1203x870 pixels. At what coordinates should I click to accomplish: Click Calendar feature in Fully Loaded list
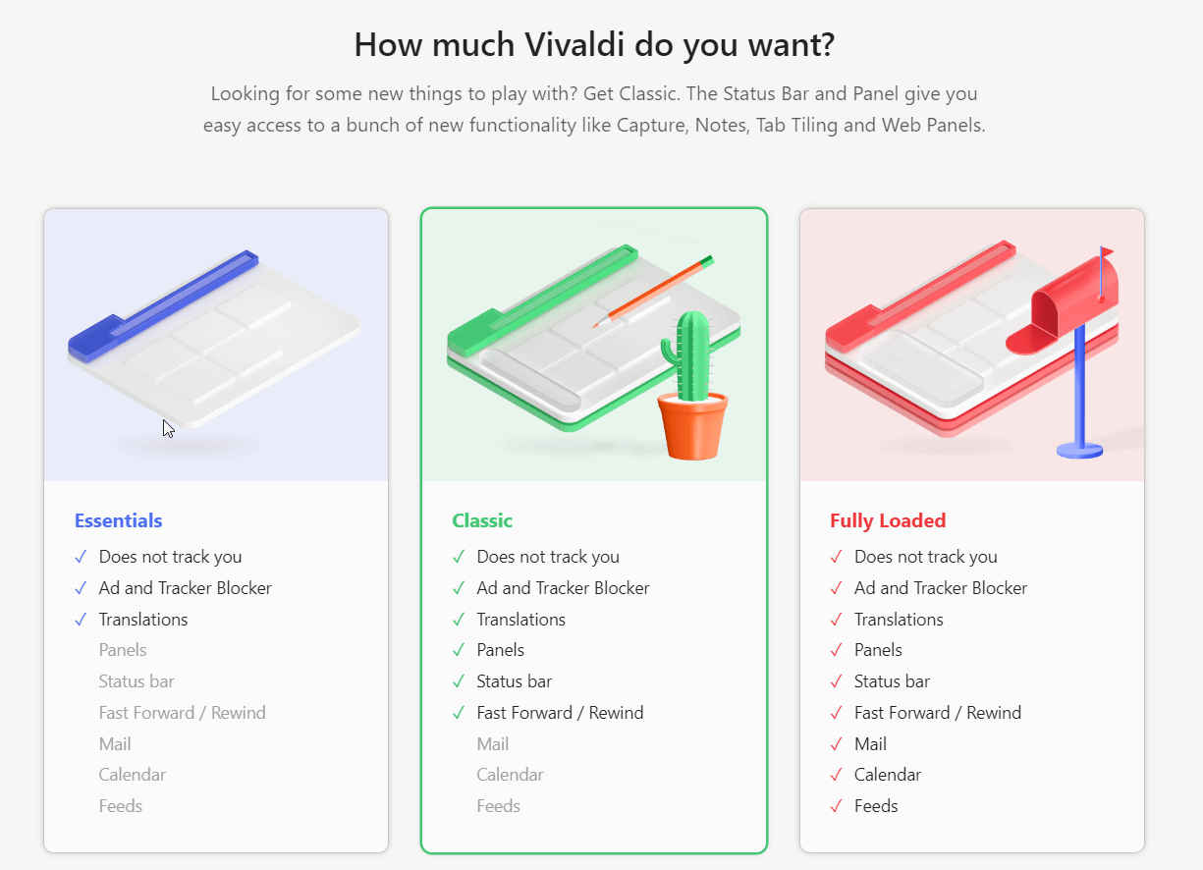point(888,775)
